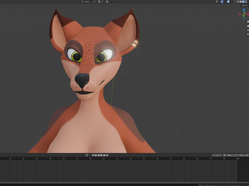Screen dimensions: 249x186
Task: Jump to the timeline start frame
Action: (93, 155)
